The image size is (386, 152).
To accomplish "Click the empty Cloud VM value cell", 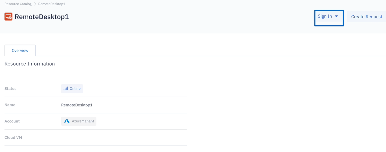I will 123,137.
